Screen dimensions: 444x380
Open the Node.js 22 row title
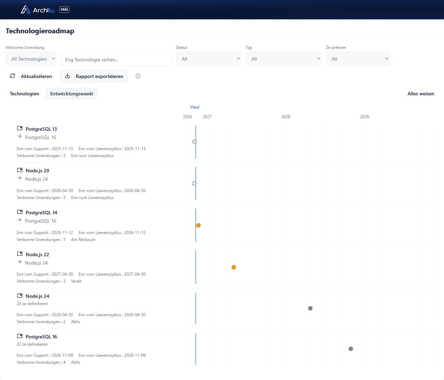(37, 254)
